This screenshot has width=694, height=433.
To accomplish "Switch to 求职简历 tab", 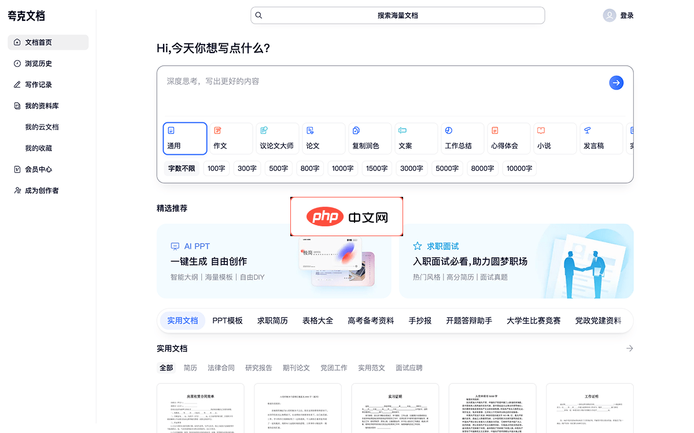I will (x=272, y=320).
